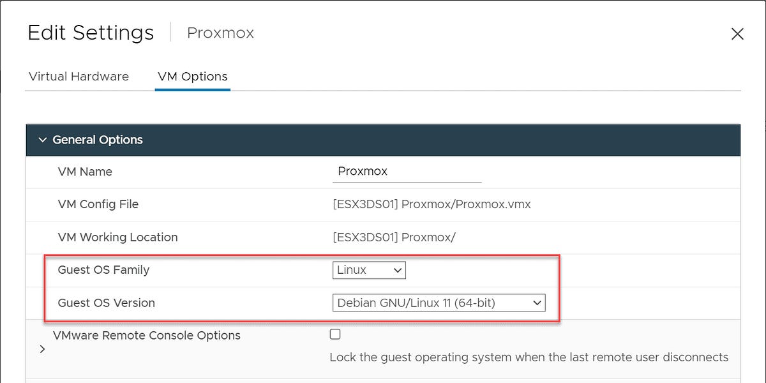The width and height of the screenshot is (766, 383).
Task: Click the VMware Remote Console Options label
Action: coord(146,335)
